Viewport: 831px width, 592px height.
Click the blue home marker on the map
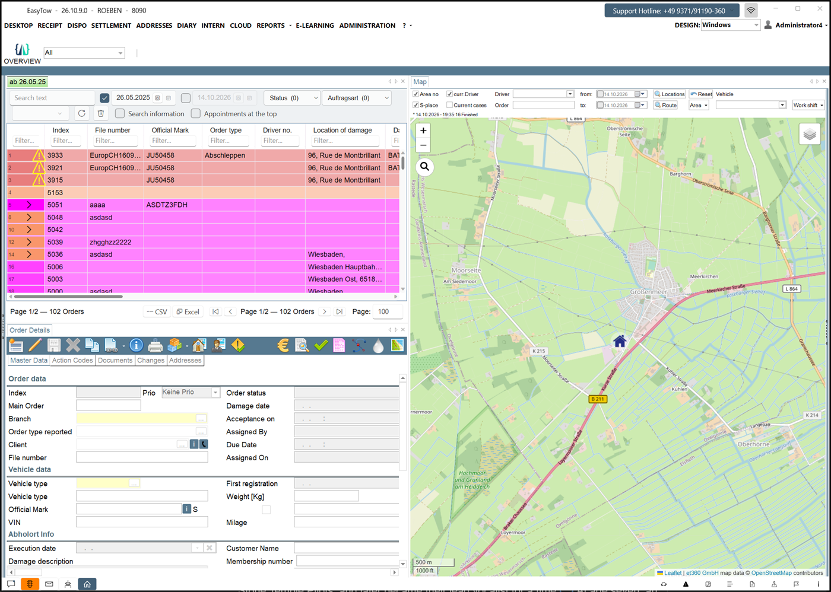620,340
